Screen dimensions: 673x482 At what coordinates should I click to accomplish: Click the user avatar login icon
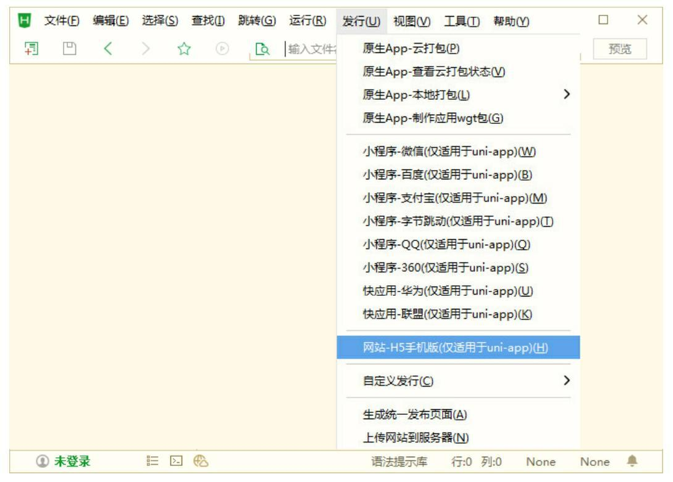[x=42, y=462]
